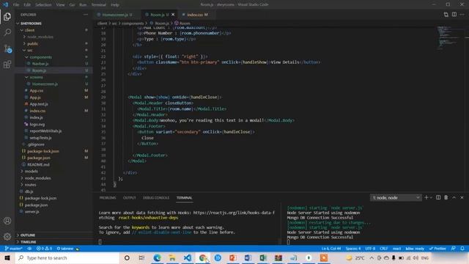
Task: Split the terminal panel
Action: click(438, 197)
